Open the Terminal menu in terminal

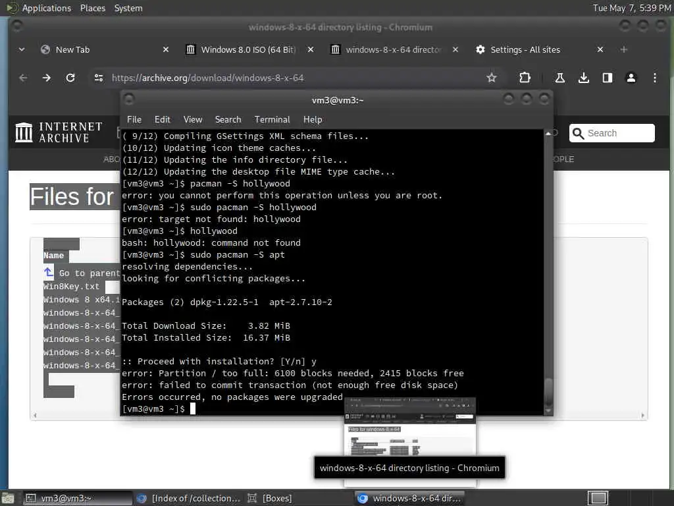click(272, 120)
